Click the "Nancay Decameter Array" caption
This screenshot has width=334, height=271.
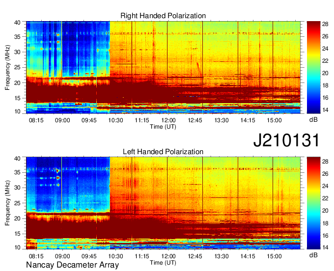coord(72,265)
